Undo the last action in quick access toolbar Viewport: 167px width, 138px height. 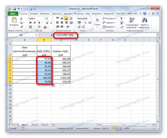pyautogui.click(x=19, y=9)
